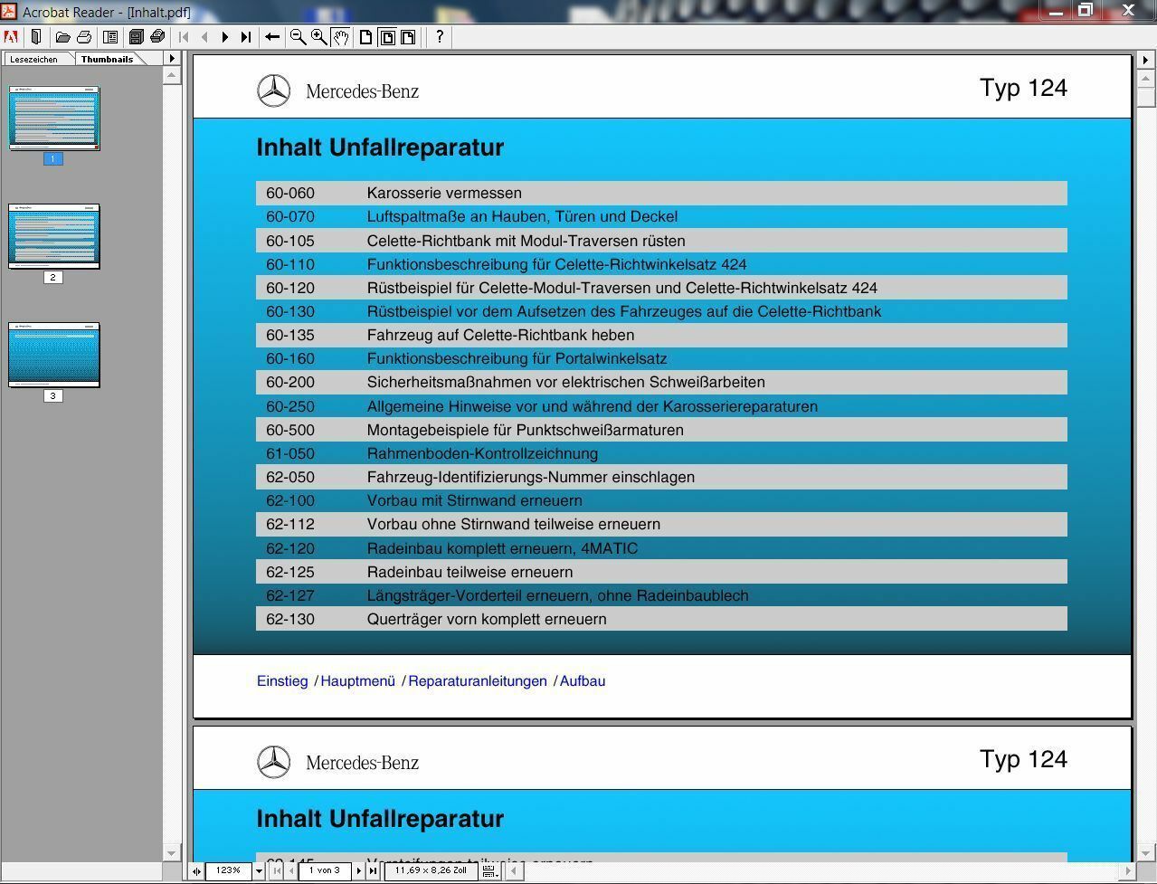Viewport: 1157px width, 884px height.
Task: Open entry 62-050 Fahrzeug-Identifizierungs-Nummer einschlagen
Action: 661,477
